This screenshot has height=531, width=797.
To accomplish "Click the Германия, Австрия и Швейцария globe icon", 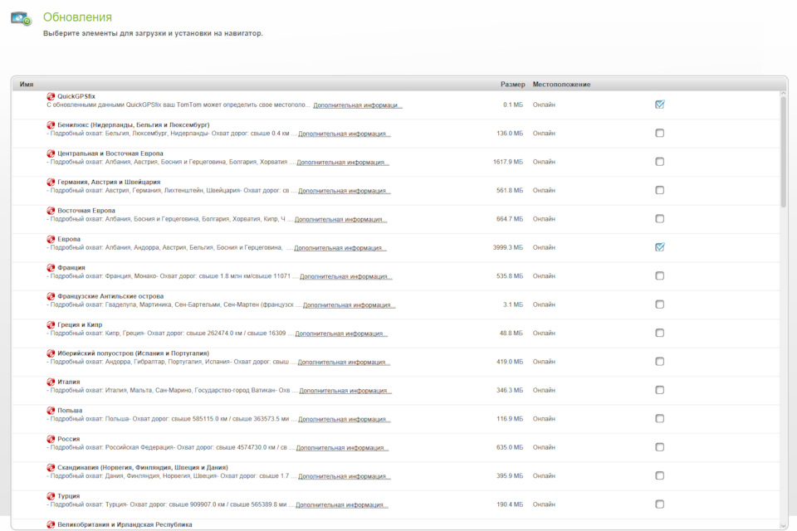I will tap(51, 182).
